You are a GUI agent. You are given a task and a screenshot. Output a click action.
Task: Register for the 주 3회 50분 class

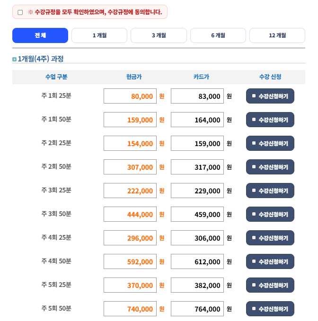pyautogui.click(x=270, y=214)
